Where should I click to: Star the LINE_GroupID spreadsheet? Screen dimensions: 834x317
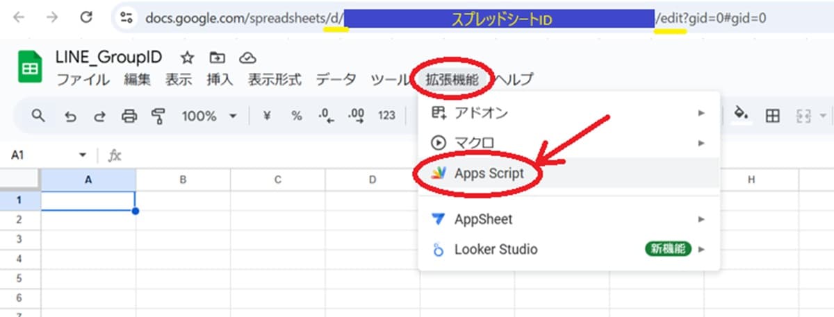point(186,57)
